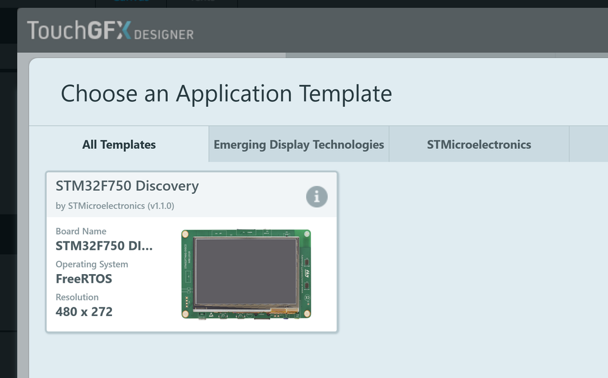This screenshot has width=608, height=378.
Task: Switch to the All Templates tab
Action: [119, 145]
